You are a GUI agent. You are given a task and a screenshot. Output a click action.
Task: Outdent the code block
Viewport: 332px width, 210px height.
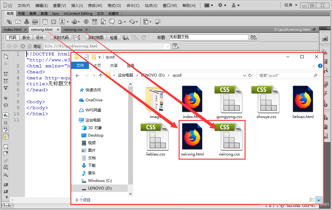(x=6, y=191)
